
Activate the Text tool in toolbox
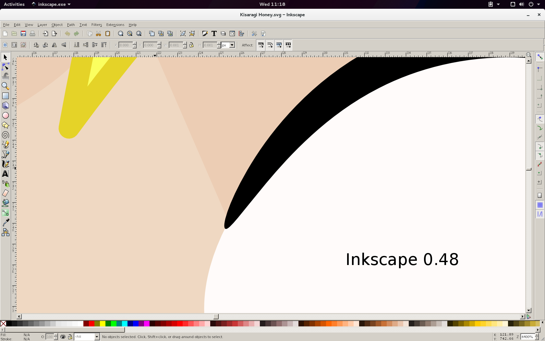6,174
